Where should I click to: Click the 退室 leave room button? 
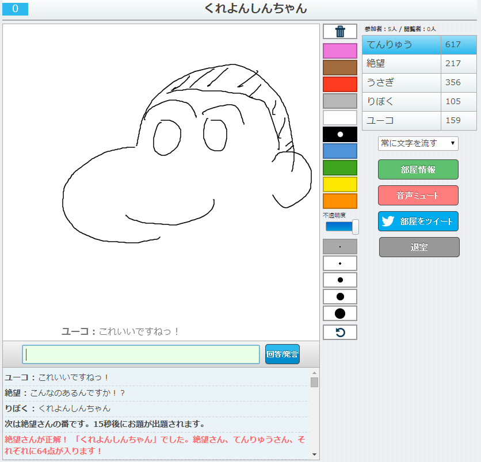[419, 247]
